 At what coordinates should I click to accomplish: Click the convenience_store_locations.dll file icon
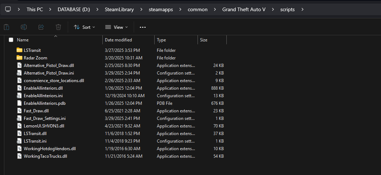point(19,80)
